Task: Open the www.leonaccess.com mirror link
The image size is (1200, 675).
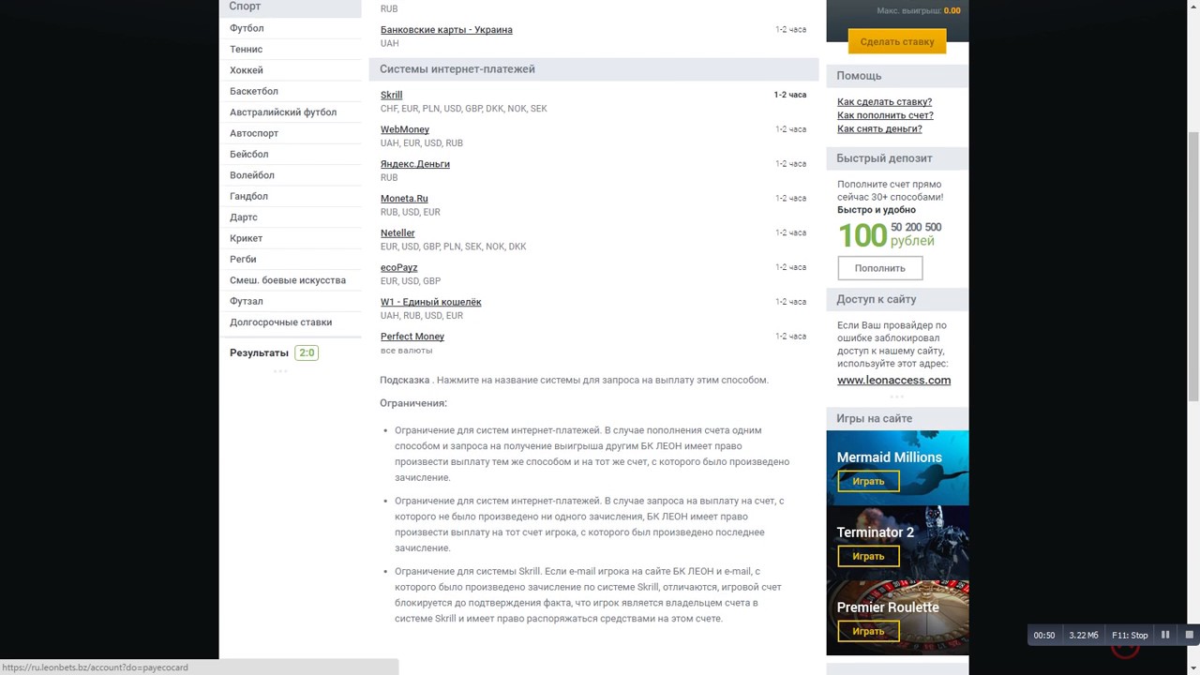Action: pyautogui.click(x=893, y=381)
